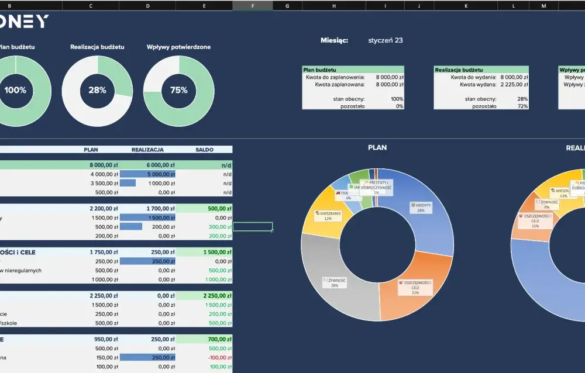585x373 pixels.
Task: Click the MIESZKANIE 12% label in PLAN chart
Action: coord(328,216)
